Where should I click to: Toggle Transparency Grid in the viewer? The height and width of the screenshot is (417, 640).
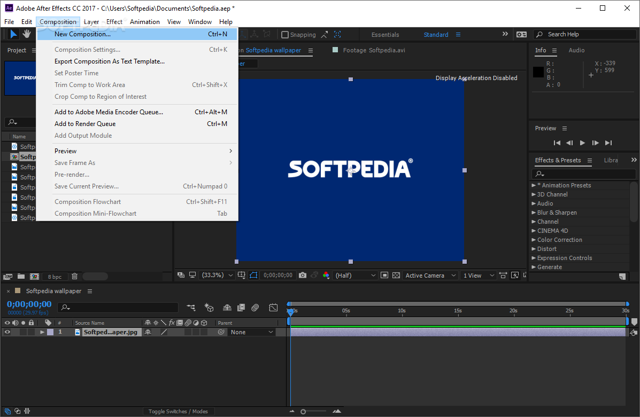pyautogui.click(x=396, y=276)
